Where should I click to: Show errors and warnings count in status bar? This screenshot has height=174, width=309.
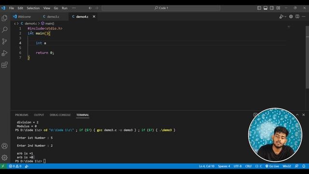[x=15, y=166]
